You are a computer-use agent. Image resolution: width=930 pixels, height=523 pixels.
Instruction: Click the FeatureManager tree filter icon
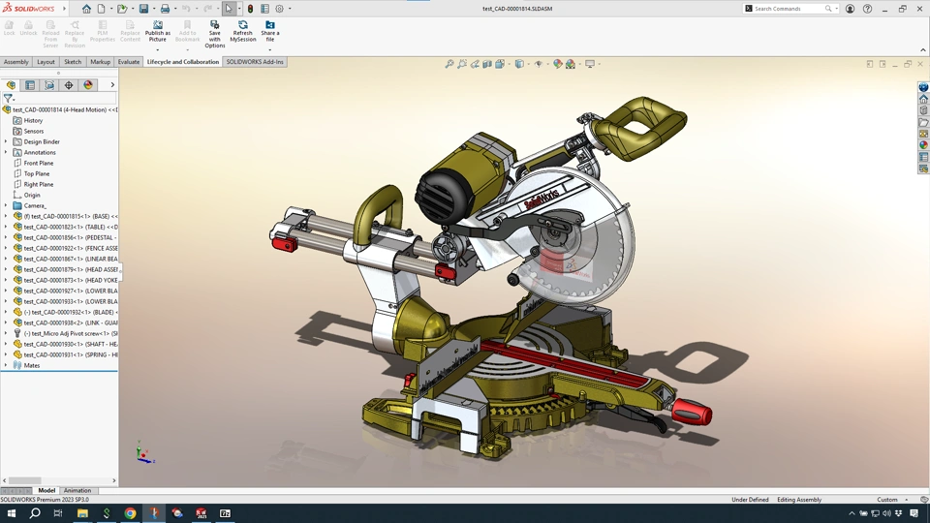pyautogui.click(x=8, y=99)
